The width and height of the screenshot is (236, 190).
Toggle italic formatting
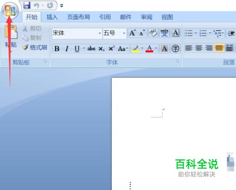pyautogui.click(x=67, y=49)
